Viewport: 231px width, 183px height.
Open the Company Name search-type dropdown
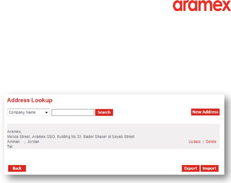coord(28,112)
